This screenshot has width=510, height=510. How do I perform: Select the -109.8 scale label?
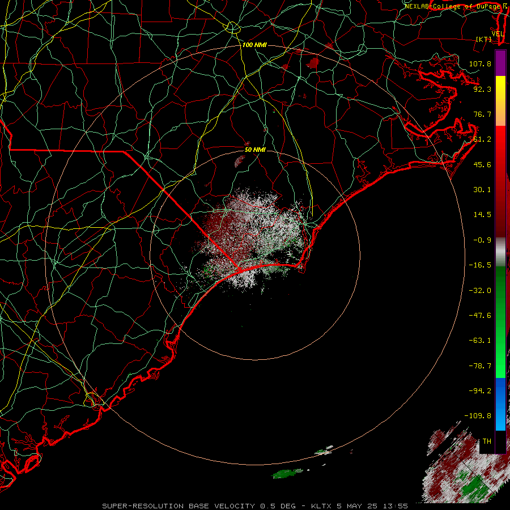coord(478,416)
